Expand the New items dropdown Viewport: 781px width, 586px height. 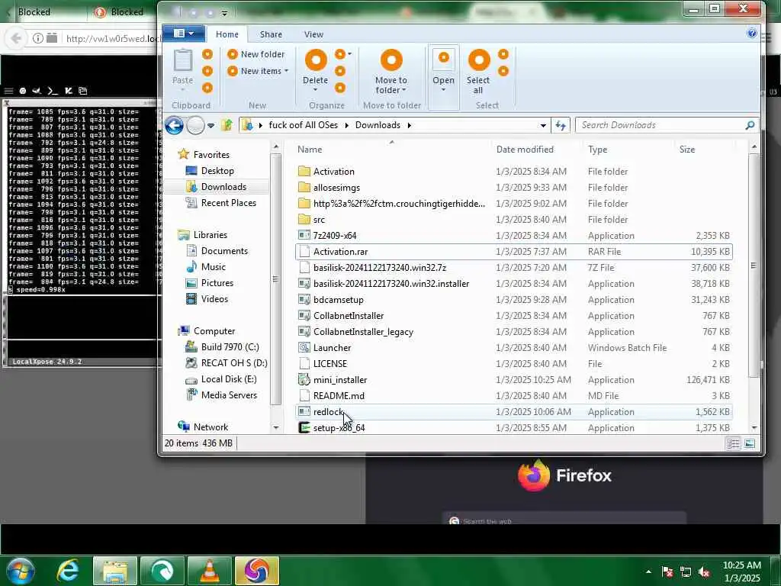click(287, 71)
